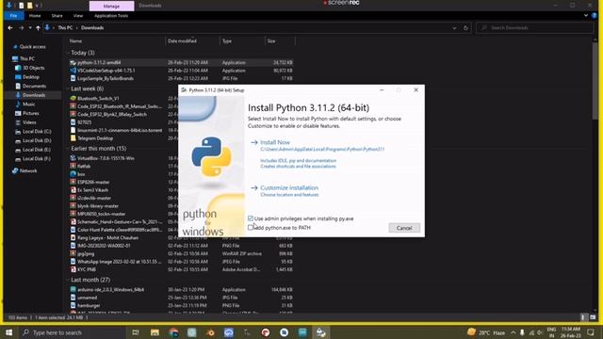Viewport: 603px width, 339px height.
Task: Select the Manage contextual tab
Action: point(111,7)
